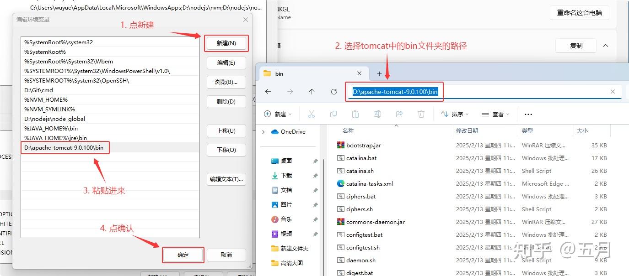Viewport: 629px width, 276px height.
Task: Unpin 桌面 from quick access
Action: (x=315, y=161)
